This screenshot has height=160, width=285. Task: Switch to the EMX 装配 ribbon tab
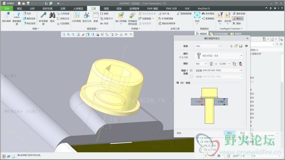[x=153, y=9]
